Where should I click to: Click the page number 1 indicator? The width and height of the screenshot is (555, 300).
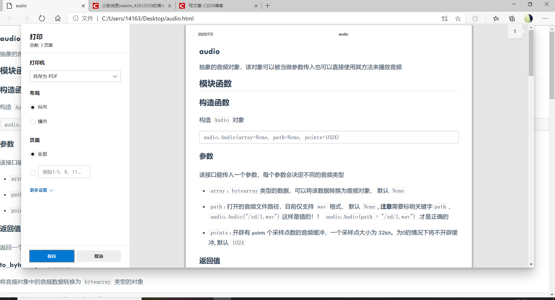(x=515, y=31)
